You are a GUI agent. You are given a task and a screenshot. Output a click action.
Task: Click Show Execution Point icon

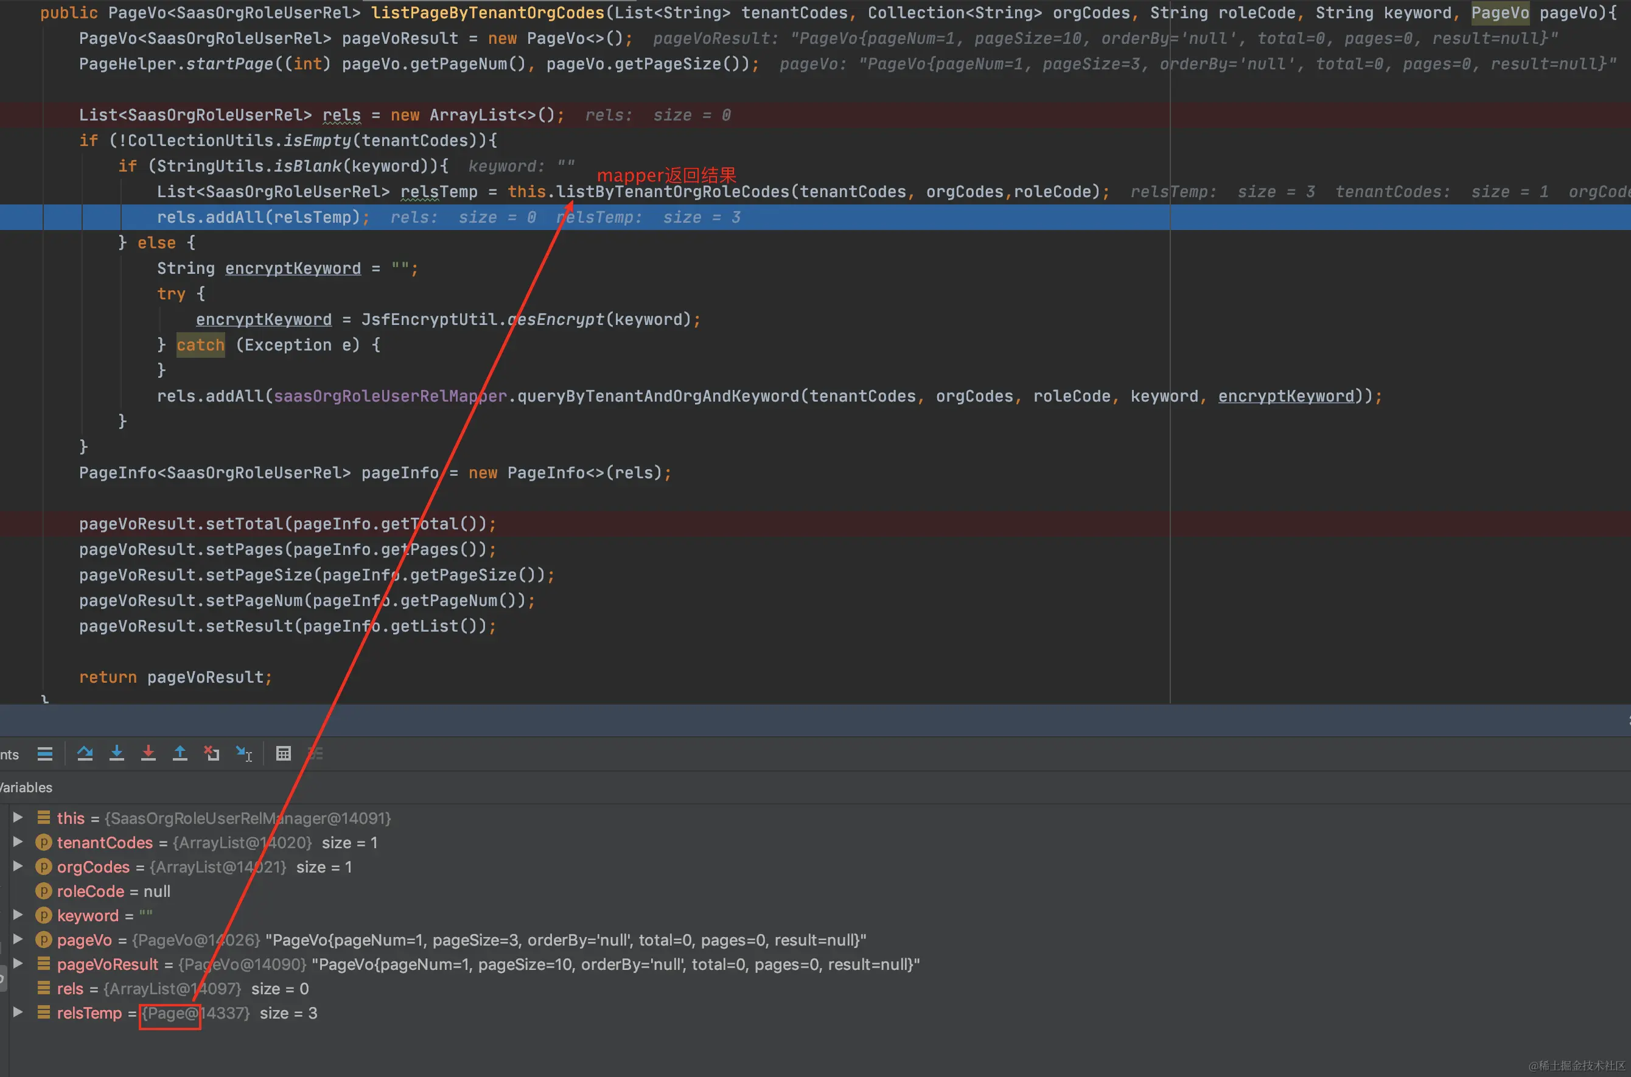[46, 753]
